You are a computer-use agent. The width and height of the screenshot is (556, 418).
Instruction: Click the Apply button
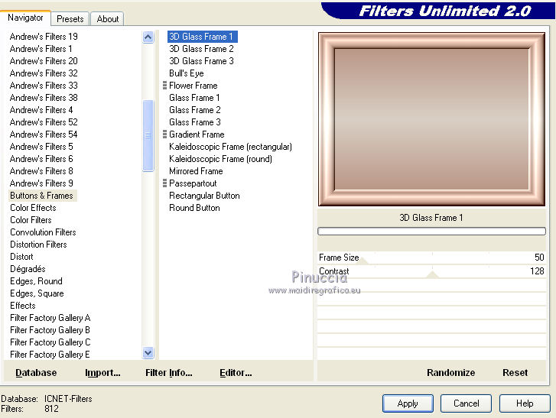click(x=408, y=403)
